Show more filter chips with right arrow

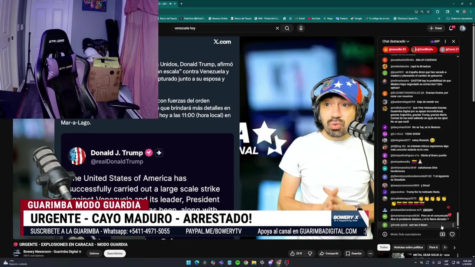coord(454,247)
